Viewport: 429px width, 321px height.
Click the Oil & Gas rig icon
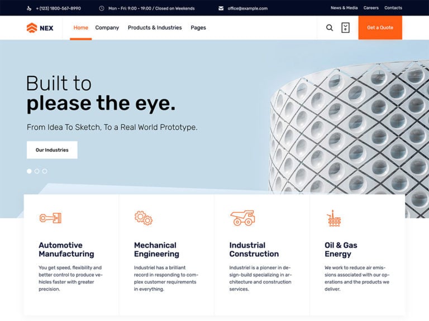click(334, 218)
